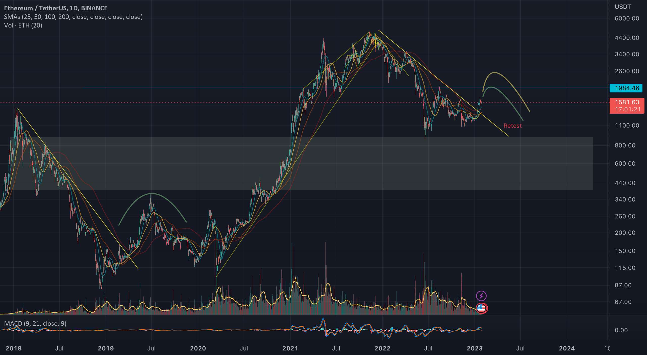The width and height of the screenshot is (647, 355).
Task: Select the SMAs indicator legend
Action: (73, 17)
